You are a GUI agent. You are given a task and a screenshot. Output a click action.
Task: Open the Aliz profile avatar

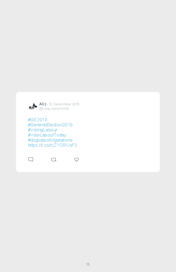33,106
